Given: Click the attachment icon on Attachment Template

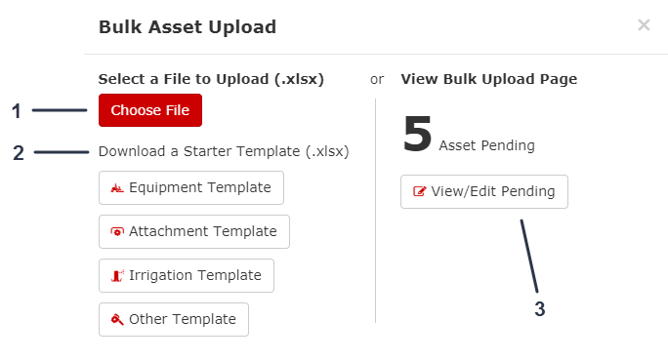Looking at the screenshot, I should [117, 231].
